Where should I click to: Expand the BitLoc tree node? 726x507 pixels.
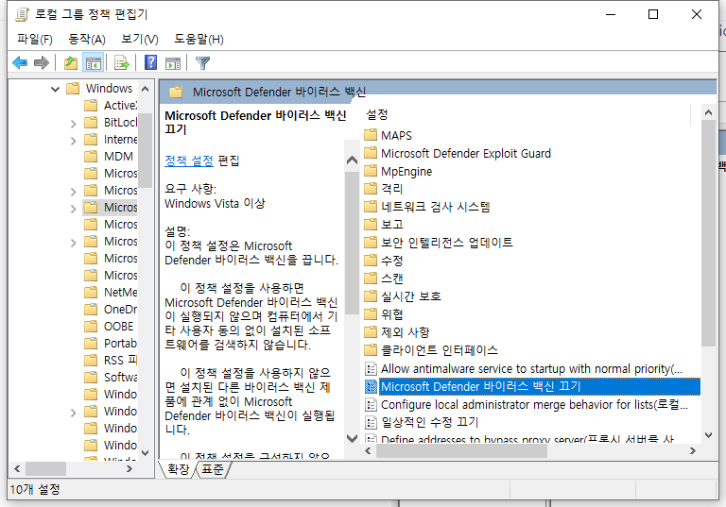[73, 124]
